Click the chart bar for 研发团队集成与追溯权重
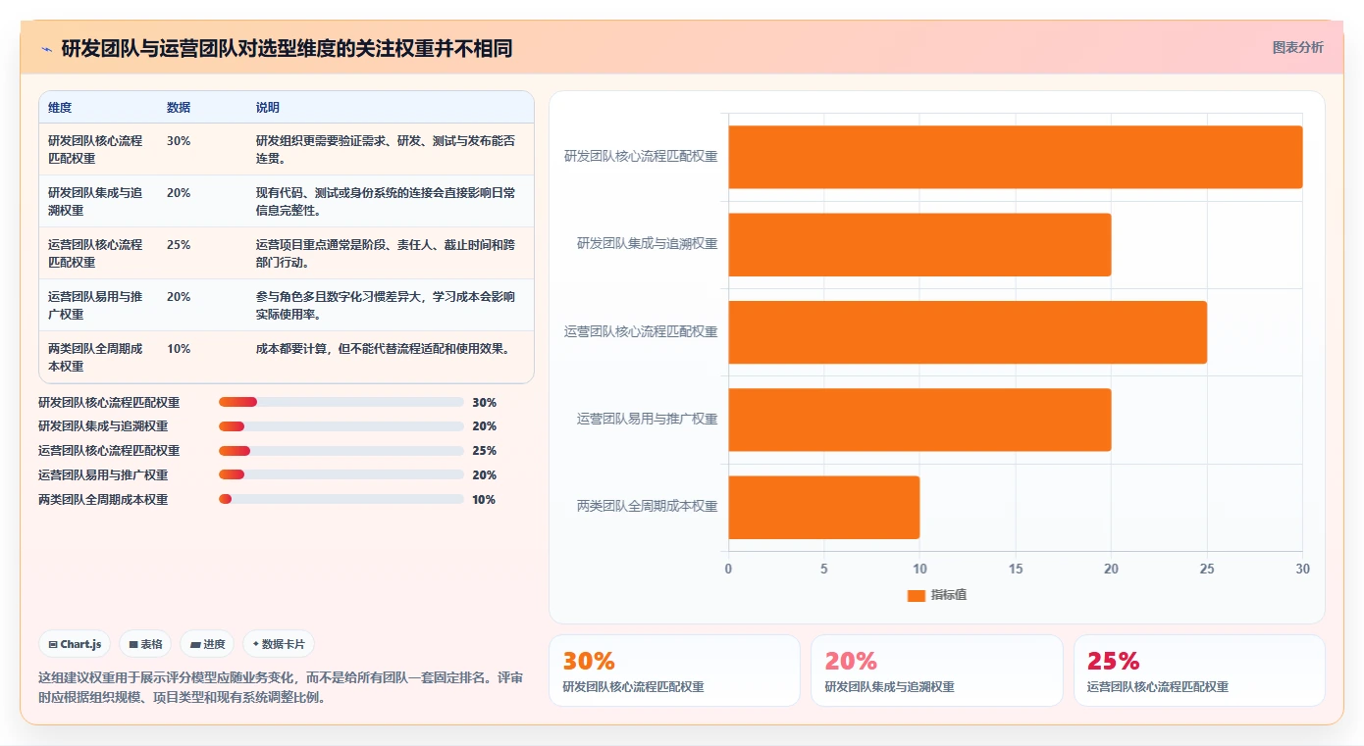This screenshot has height=746, width=1364. tap(919, 244)
